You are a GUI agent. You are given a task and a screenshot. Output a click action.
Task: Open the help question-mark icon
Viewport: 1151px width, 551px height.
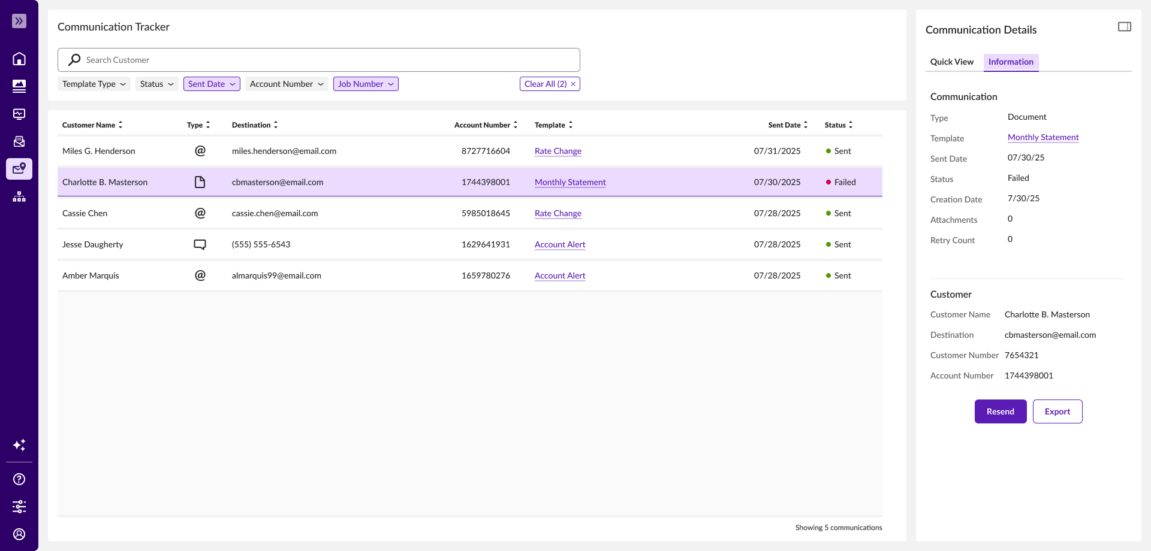[19, 479]
